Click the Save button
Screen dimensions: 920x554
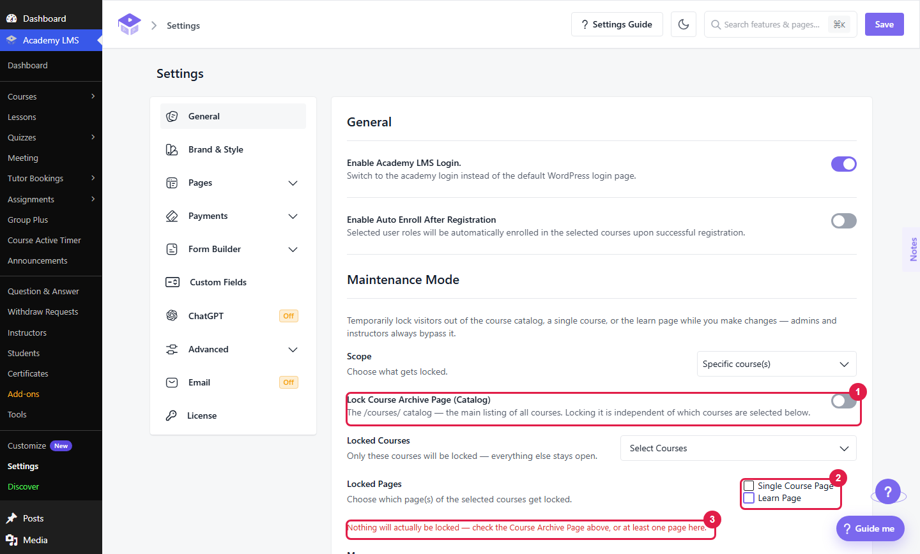click(x=884, y=24)
